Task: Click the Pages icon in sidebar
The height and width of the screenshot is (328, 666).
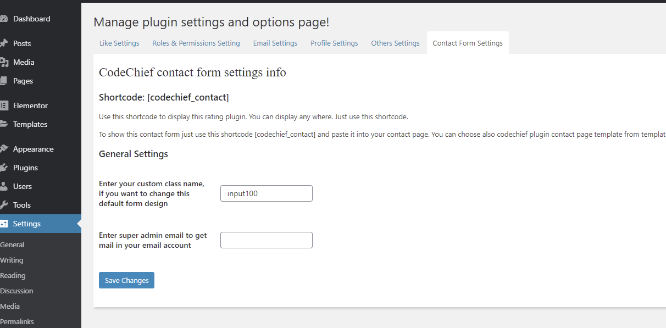Action: pyautogui.click(x=3, y=81)
